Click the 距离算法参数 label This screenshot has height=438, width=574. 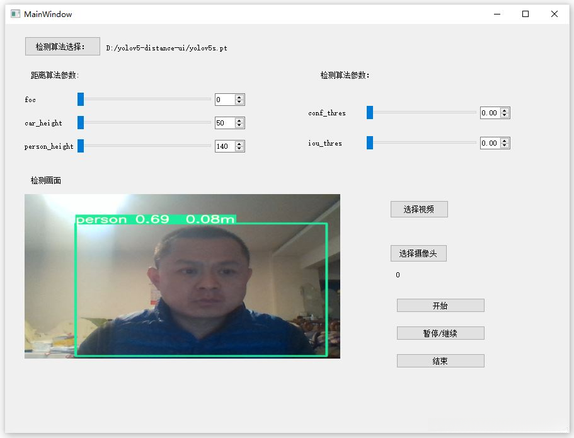click(55, 75)
